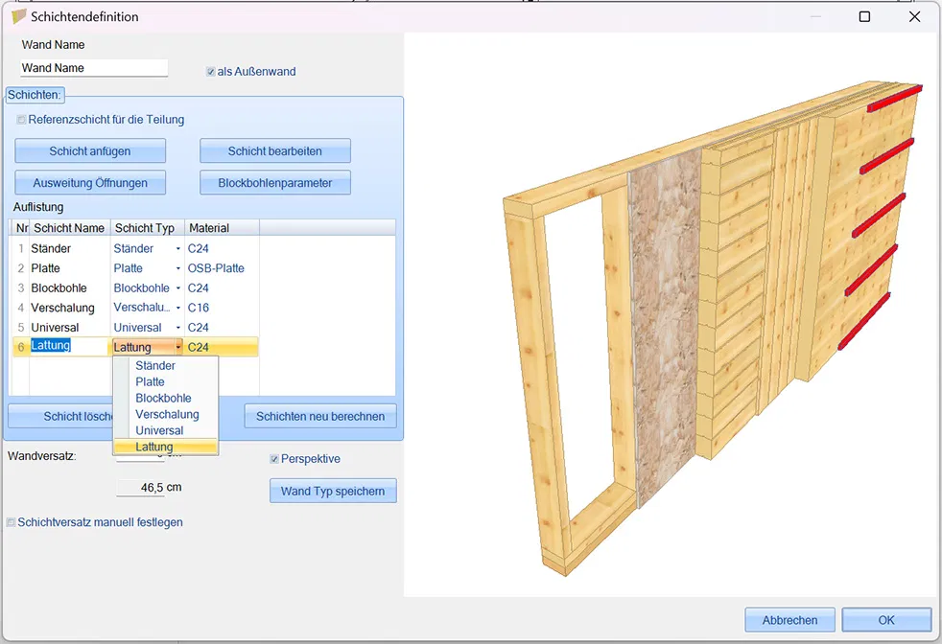Click into the Wand Name text field

pos(94,68)
